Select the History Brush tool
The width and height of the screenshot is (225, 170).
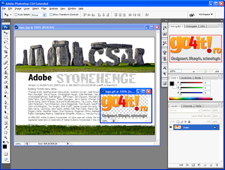[6, 77]
